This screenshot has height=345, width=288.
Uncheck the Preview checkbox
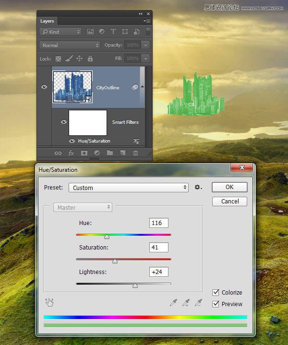[x=216, y=304]
